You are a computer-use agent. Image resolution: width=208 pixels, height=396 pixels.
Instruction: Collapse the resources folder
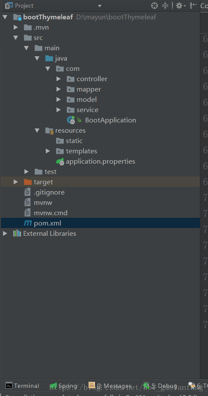37,131
